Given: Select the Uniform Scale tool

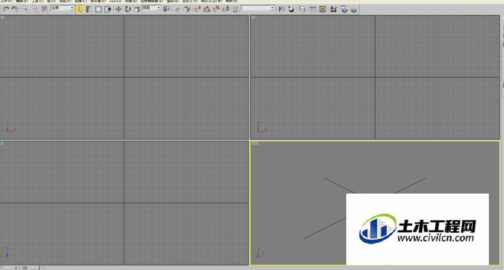Looking at the screenshot, I should tap(137, 9).
